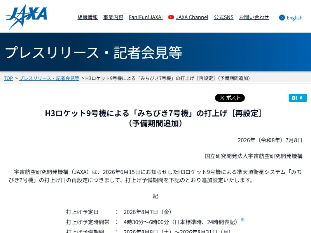Click the JAXA logo
311x233 pixels.
pyautogui.click(x=25, y=17)
